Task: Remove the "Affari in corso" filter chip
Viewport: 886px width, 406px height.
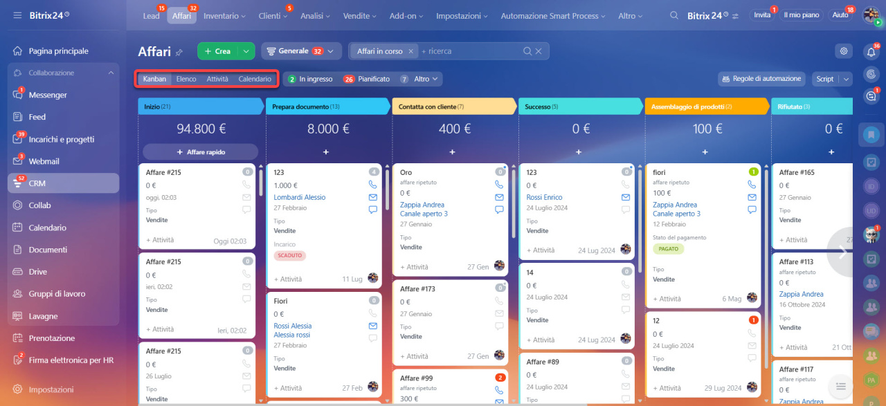Action: (x=410, y=51)
